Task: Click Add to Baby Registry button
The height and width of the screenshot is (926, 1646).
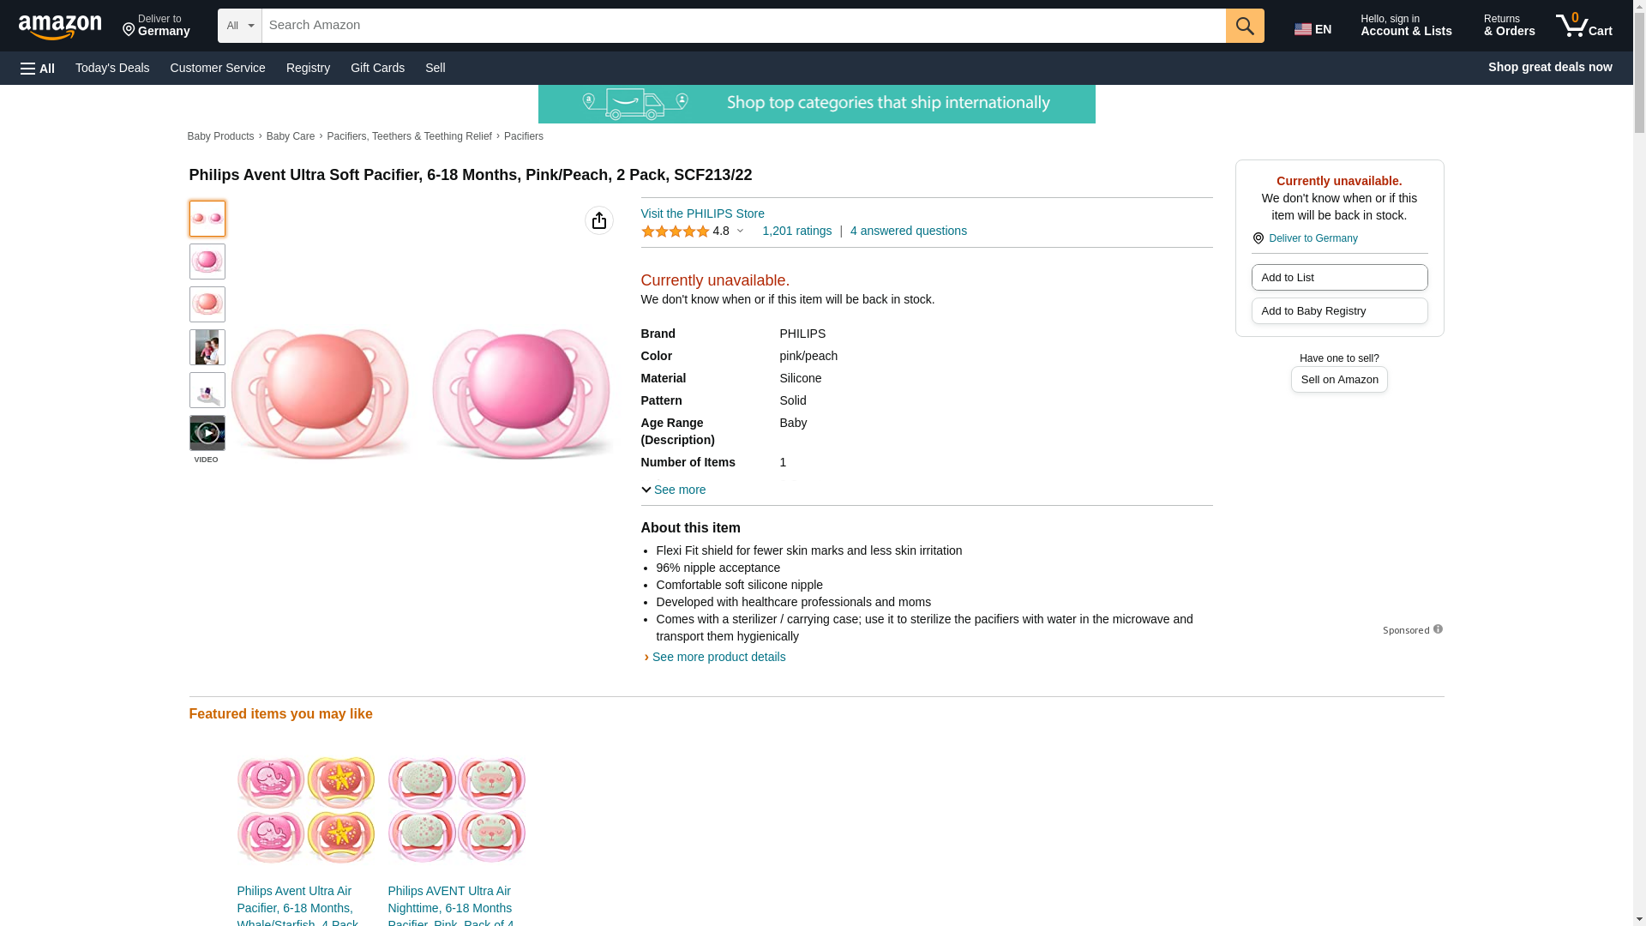Action: [x=1338, y=310]
